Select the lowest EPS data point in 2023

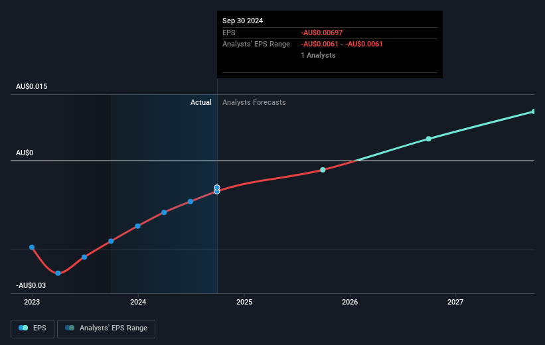[58, 273]
